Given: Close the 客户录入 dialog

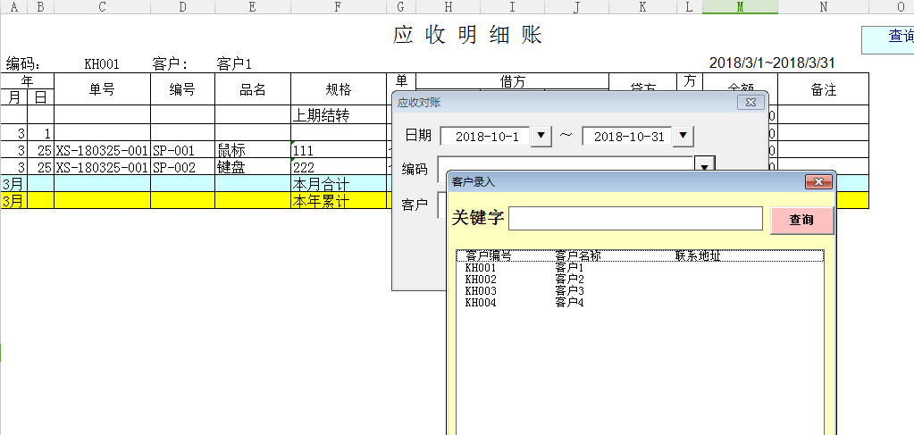Looking at the screenshot, I should [x=818, y=182].
